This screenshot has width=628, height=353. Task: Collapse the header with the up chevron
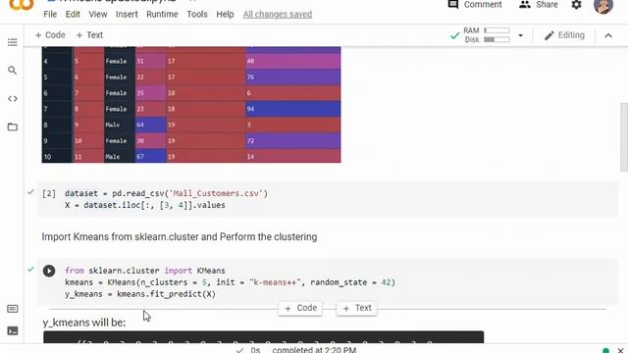(x=608, y=35)
